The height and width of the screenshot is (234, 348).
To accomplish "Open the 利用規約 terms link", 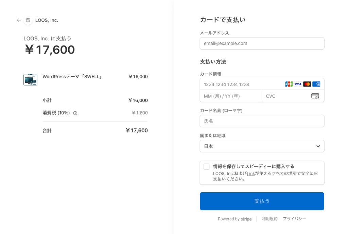I will click(x=269, y=219).
